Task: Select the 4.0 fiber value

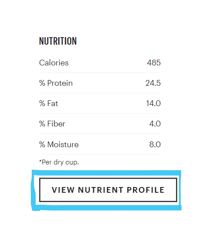Action: [x=155, y=124]
